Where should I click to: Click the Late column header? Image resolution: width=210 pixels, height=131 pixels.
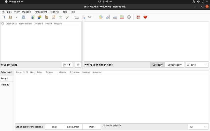[19, 72]
